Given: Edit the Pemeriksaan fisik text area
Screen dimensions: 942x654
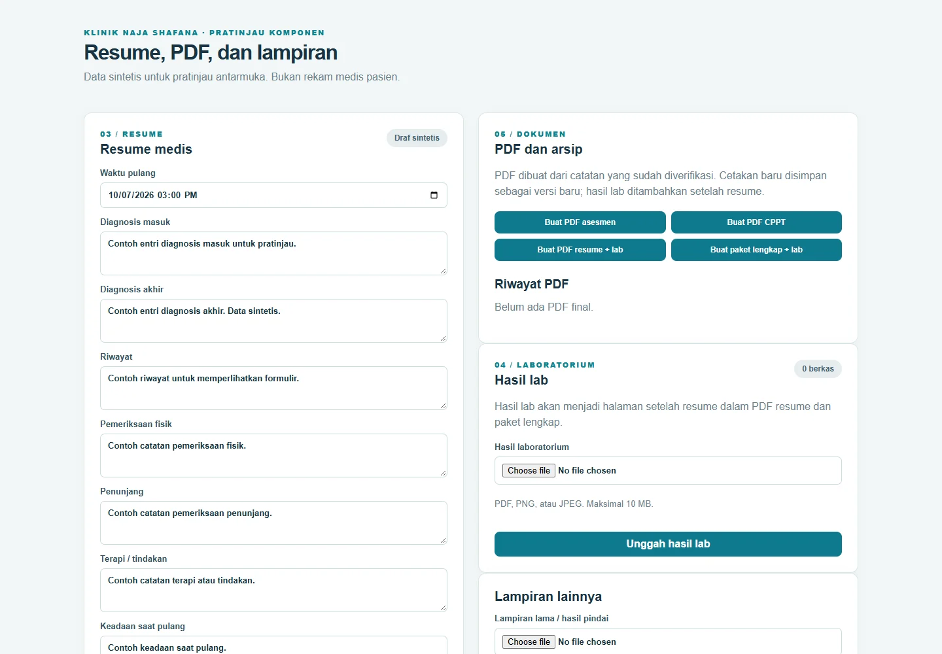Looking at the screenshot, I should 273,455.
